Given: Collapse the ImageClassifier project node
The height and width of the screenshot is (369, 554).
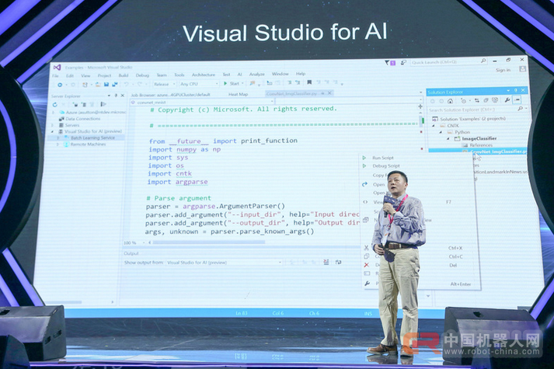Looking at the screenshot, I should (x=448, y=138).
